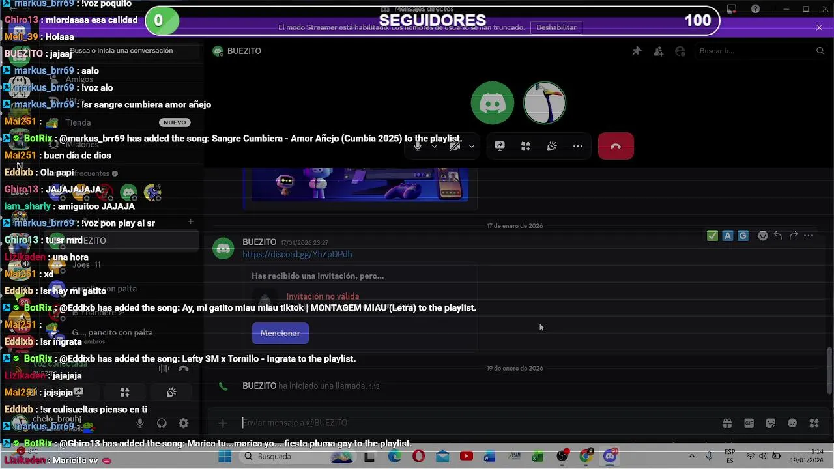This screenshot has width=834, height=469.
Task: Click the taskbar Búsqueda box
Action: point(295,457)
